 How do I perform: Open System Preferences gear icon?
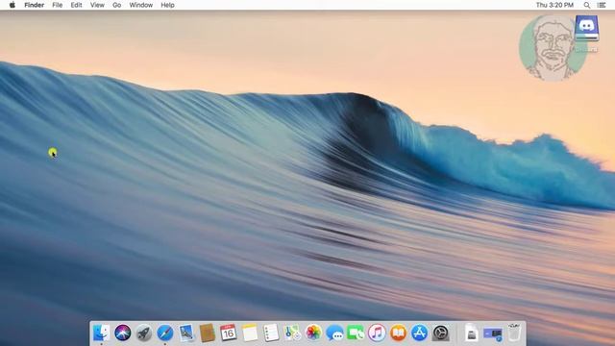[440, 334]
